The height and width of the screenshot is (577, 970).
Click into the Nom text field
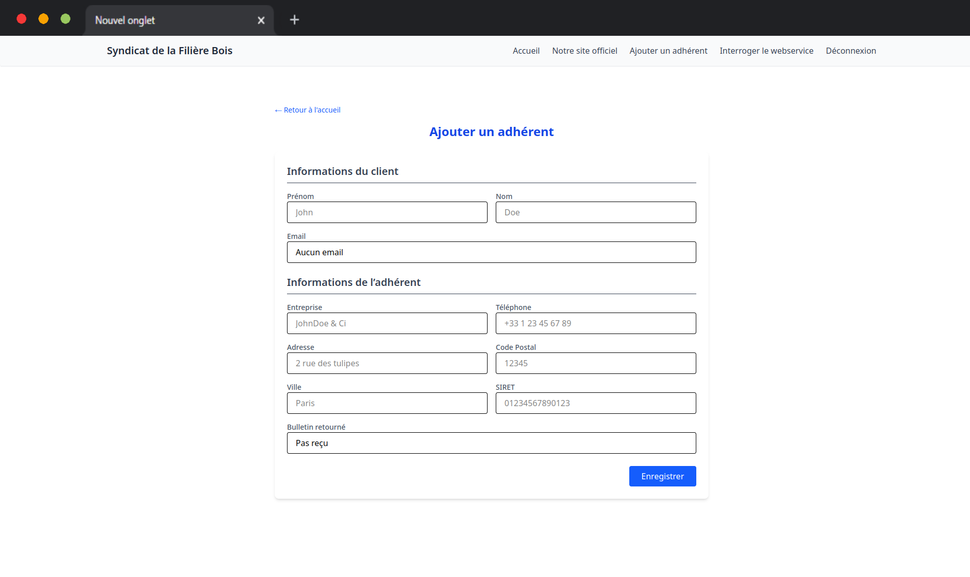click(596, 212)
